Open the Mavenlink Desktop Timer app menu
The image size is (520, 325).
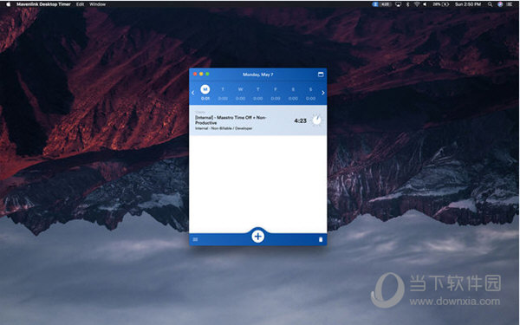[x=43, y=4]
